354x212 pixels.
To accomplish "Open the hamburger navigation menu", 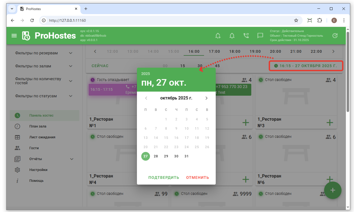I will point(14,36).
